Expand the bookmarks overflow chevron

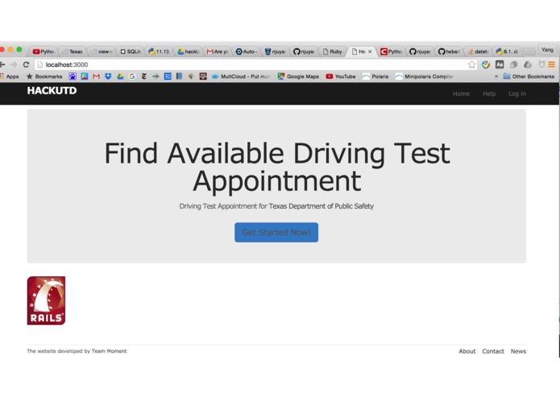[496, 77]
